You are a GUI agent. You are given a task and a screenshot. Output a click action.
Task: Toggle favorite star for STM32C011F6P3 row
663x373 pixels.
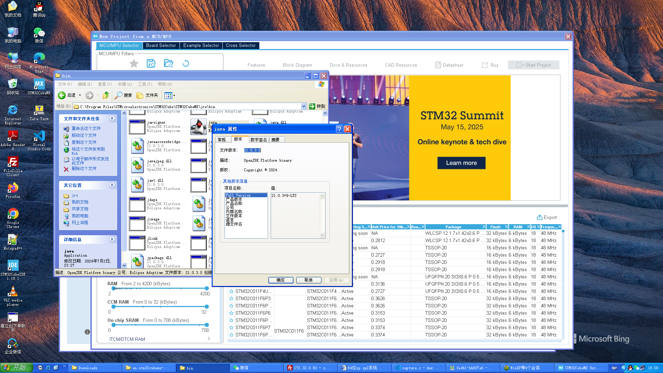(231, 299)
